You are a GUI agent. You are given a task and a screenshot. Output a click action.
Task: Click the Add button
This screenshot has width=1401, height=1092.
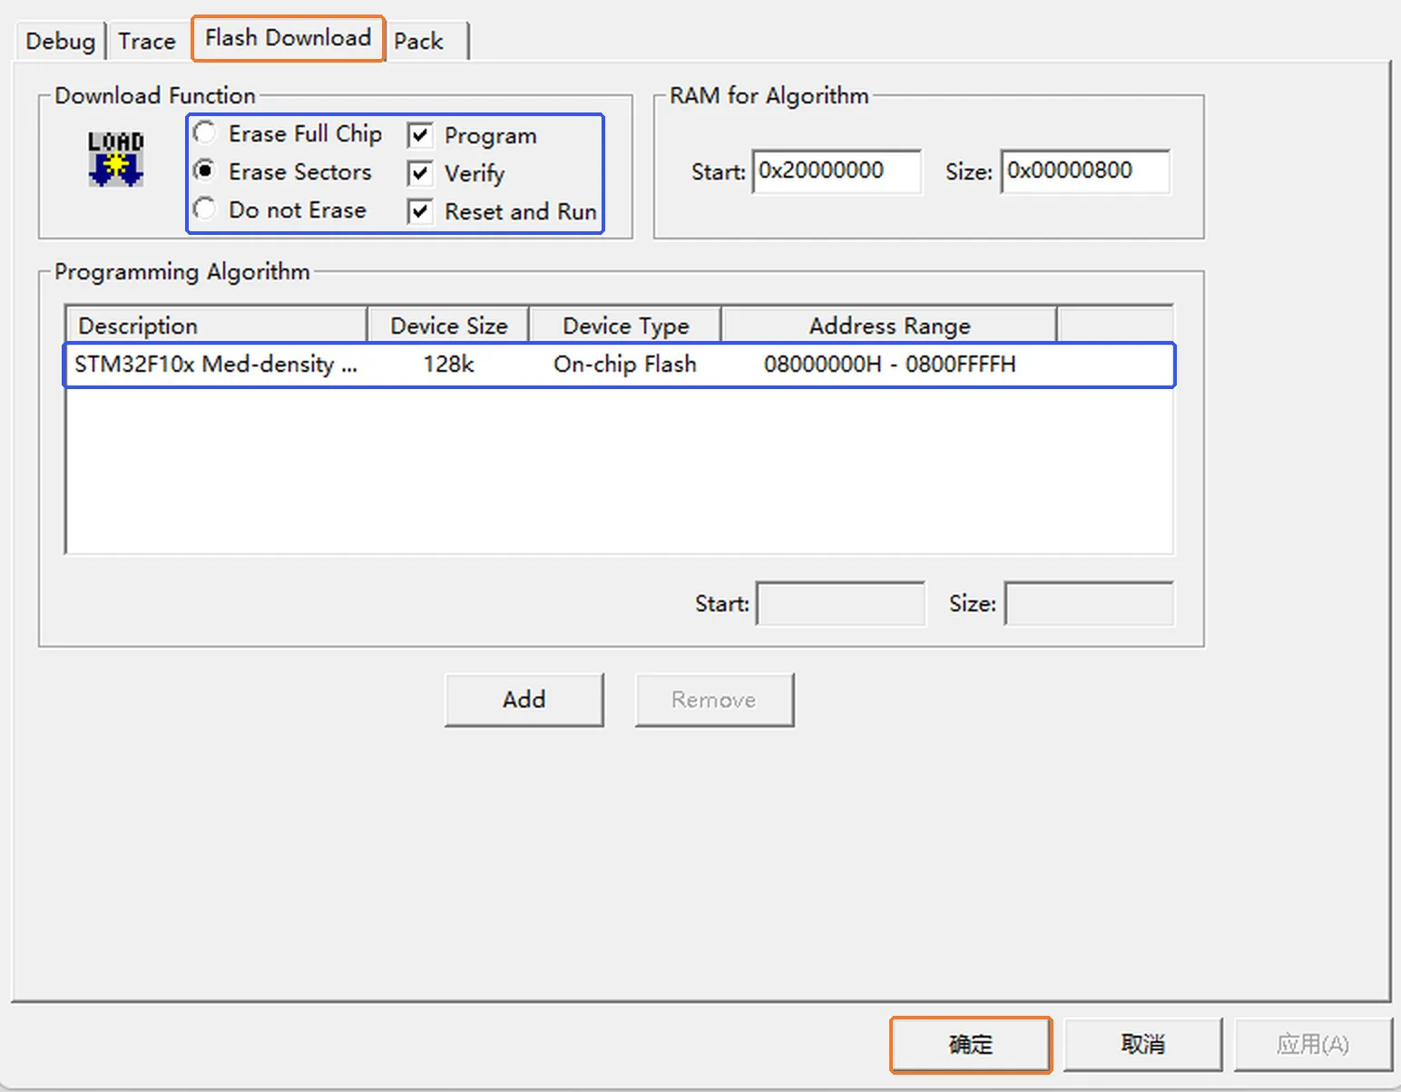tap(524, 699)
